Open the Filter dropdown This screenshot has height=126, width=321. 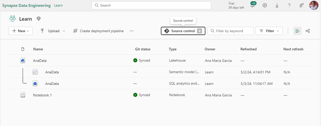tap(269, 31)
